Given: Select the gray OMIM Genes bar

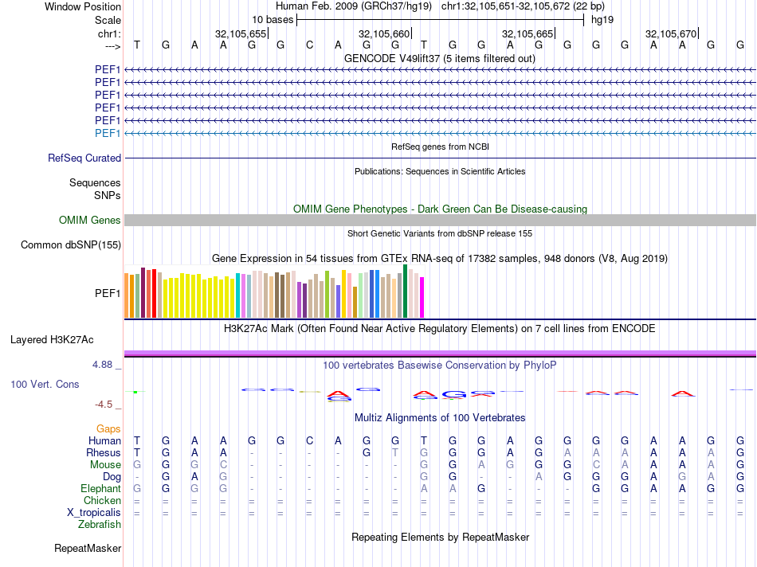Looking at the screenshot, I should tap(440, 220).
